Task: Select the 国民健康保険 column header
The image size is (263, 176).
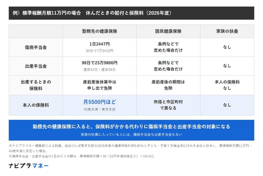Action: [168, 31]
